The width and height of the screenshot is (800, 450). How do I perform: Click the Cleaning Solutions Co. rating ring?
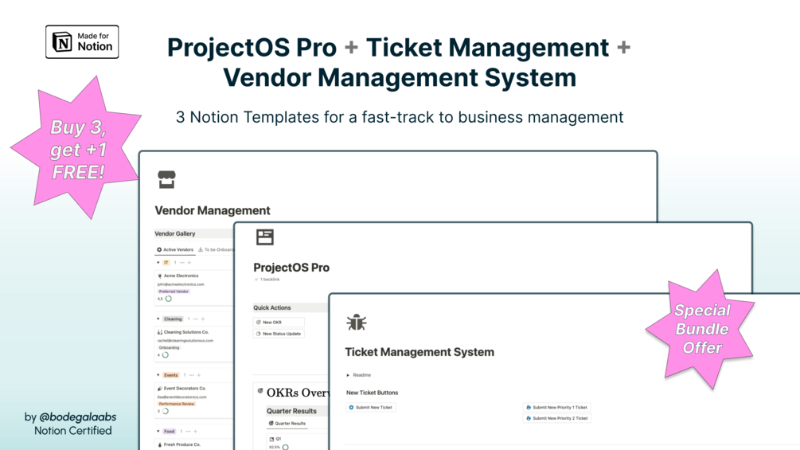pos(166,355)
